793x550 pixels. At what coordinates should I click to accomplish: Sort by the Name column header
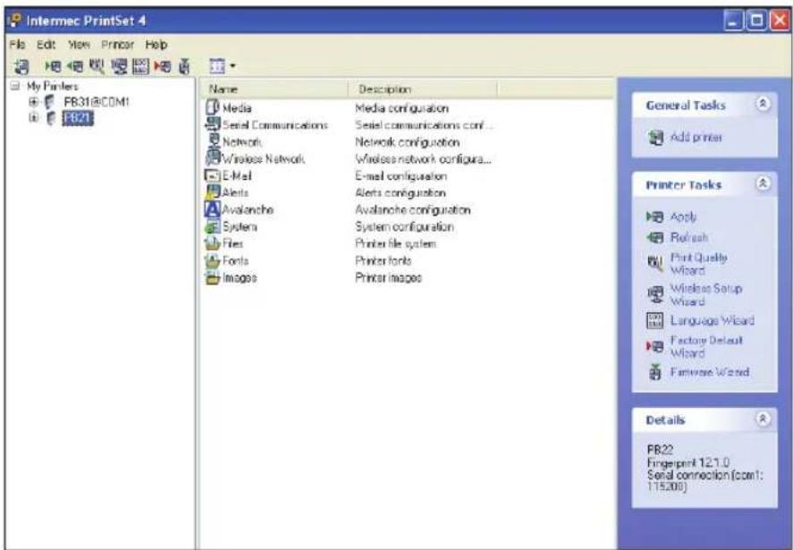point(274,89)
